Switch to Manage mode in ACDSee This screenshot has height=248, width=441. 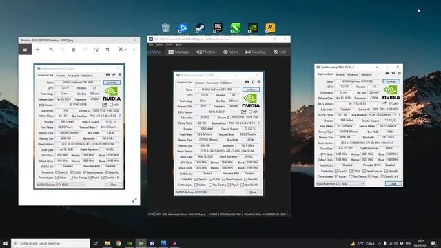point(178,52)
